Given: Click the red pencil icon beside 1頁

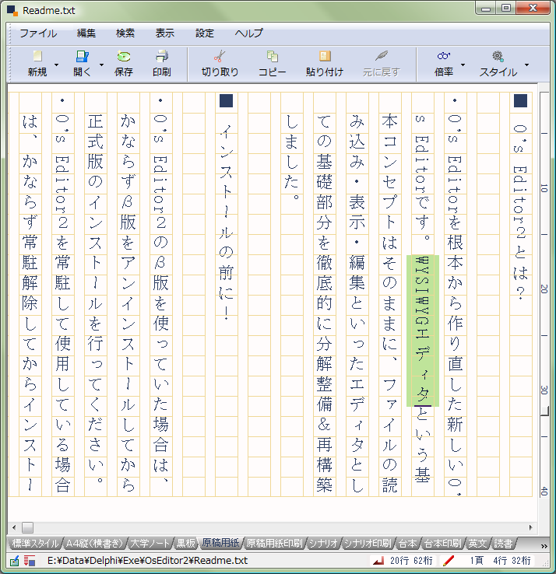Looking at the screenshot, I should coord(449,561).
